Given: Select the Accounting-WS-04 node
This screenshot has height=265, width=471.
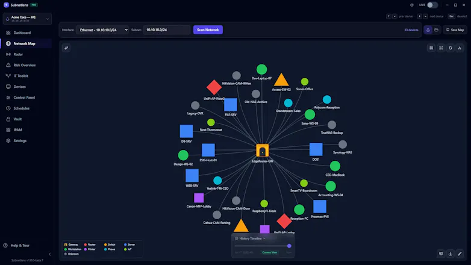Looking at the screenshot, I should [331, 186].
